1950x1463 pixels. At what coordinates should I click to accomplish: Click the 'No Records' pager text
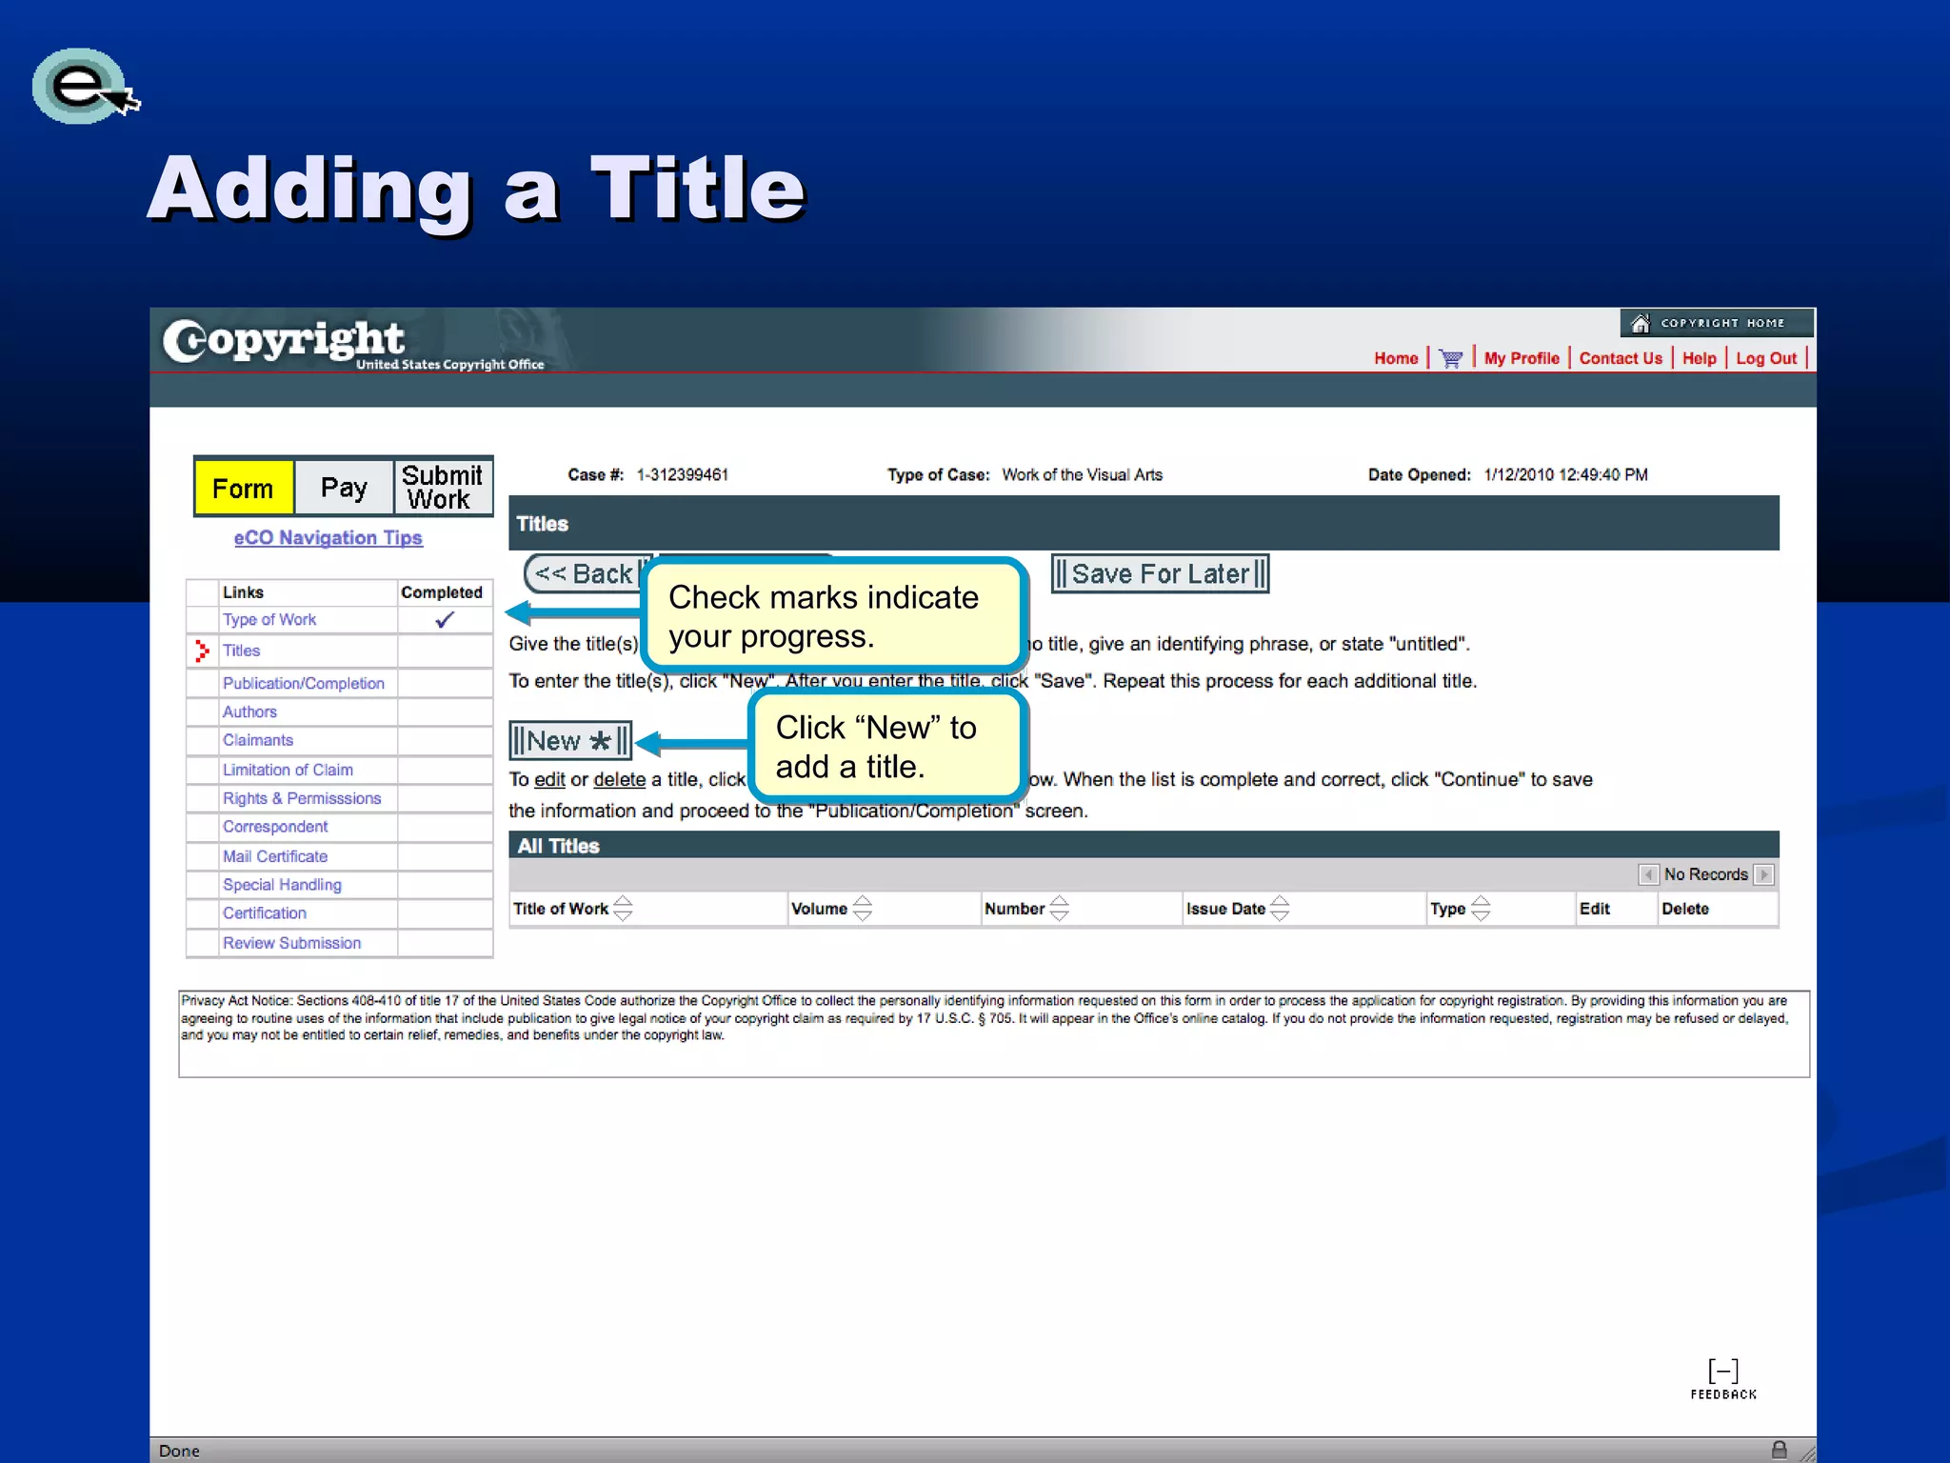[x=1706, y=874]
